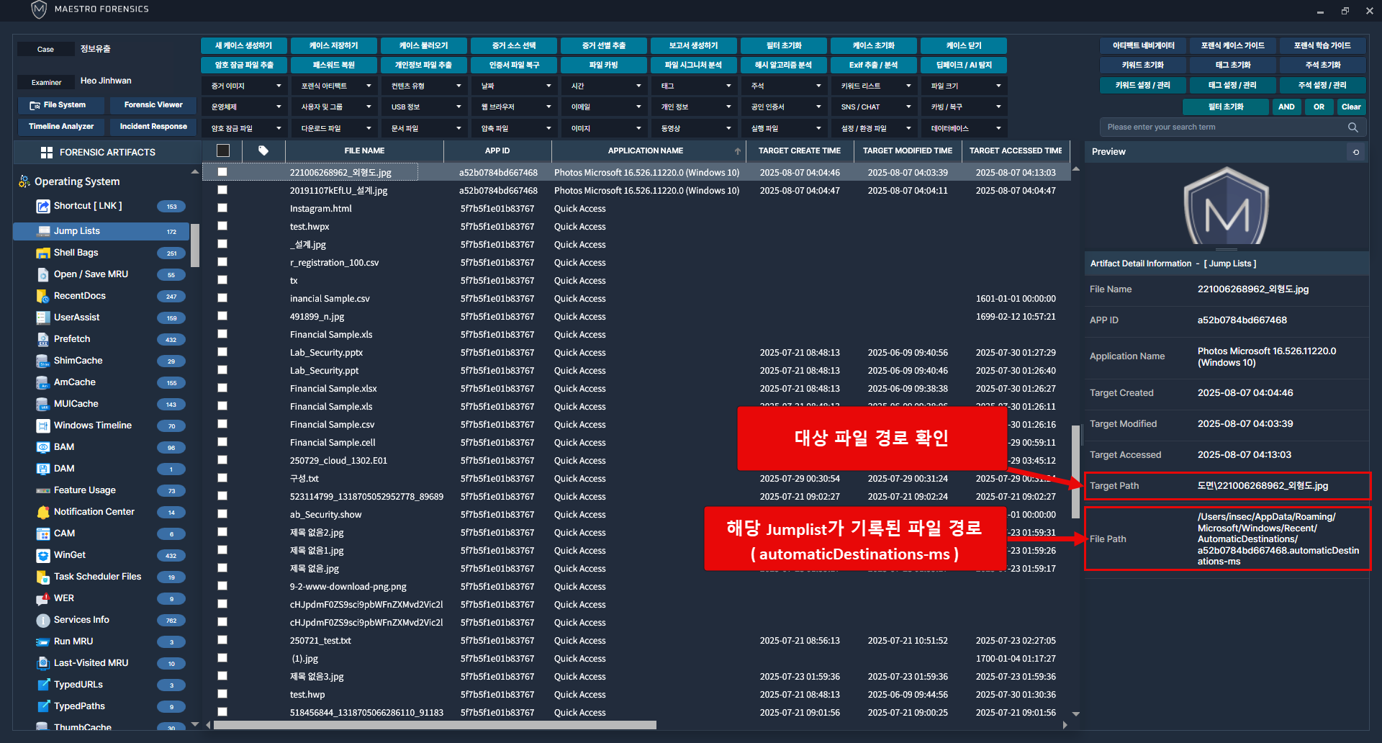Click the Operating System category icon

tap(24, 181)
